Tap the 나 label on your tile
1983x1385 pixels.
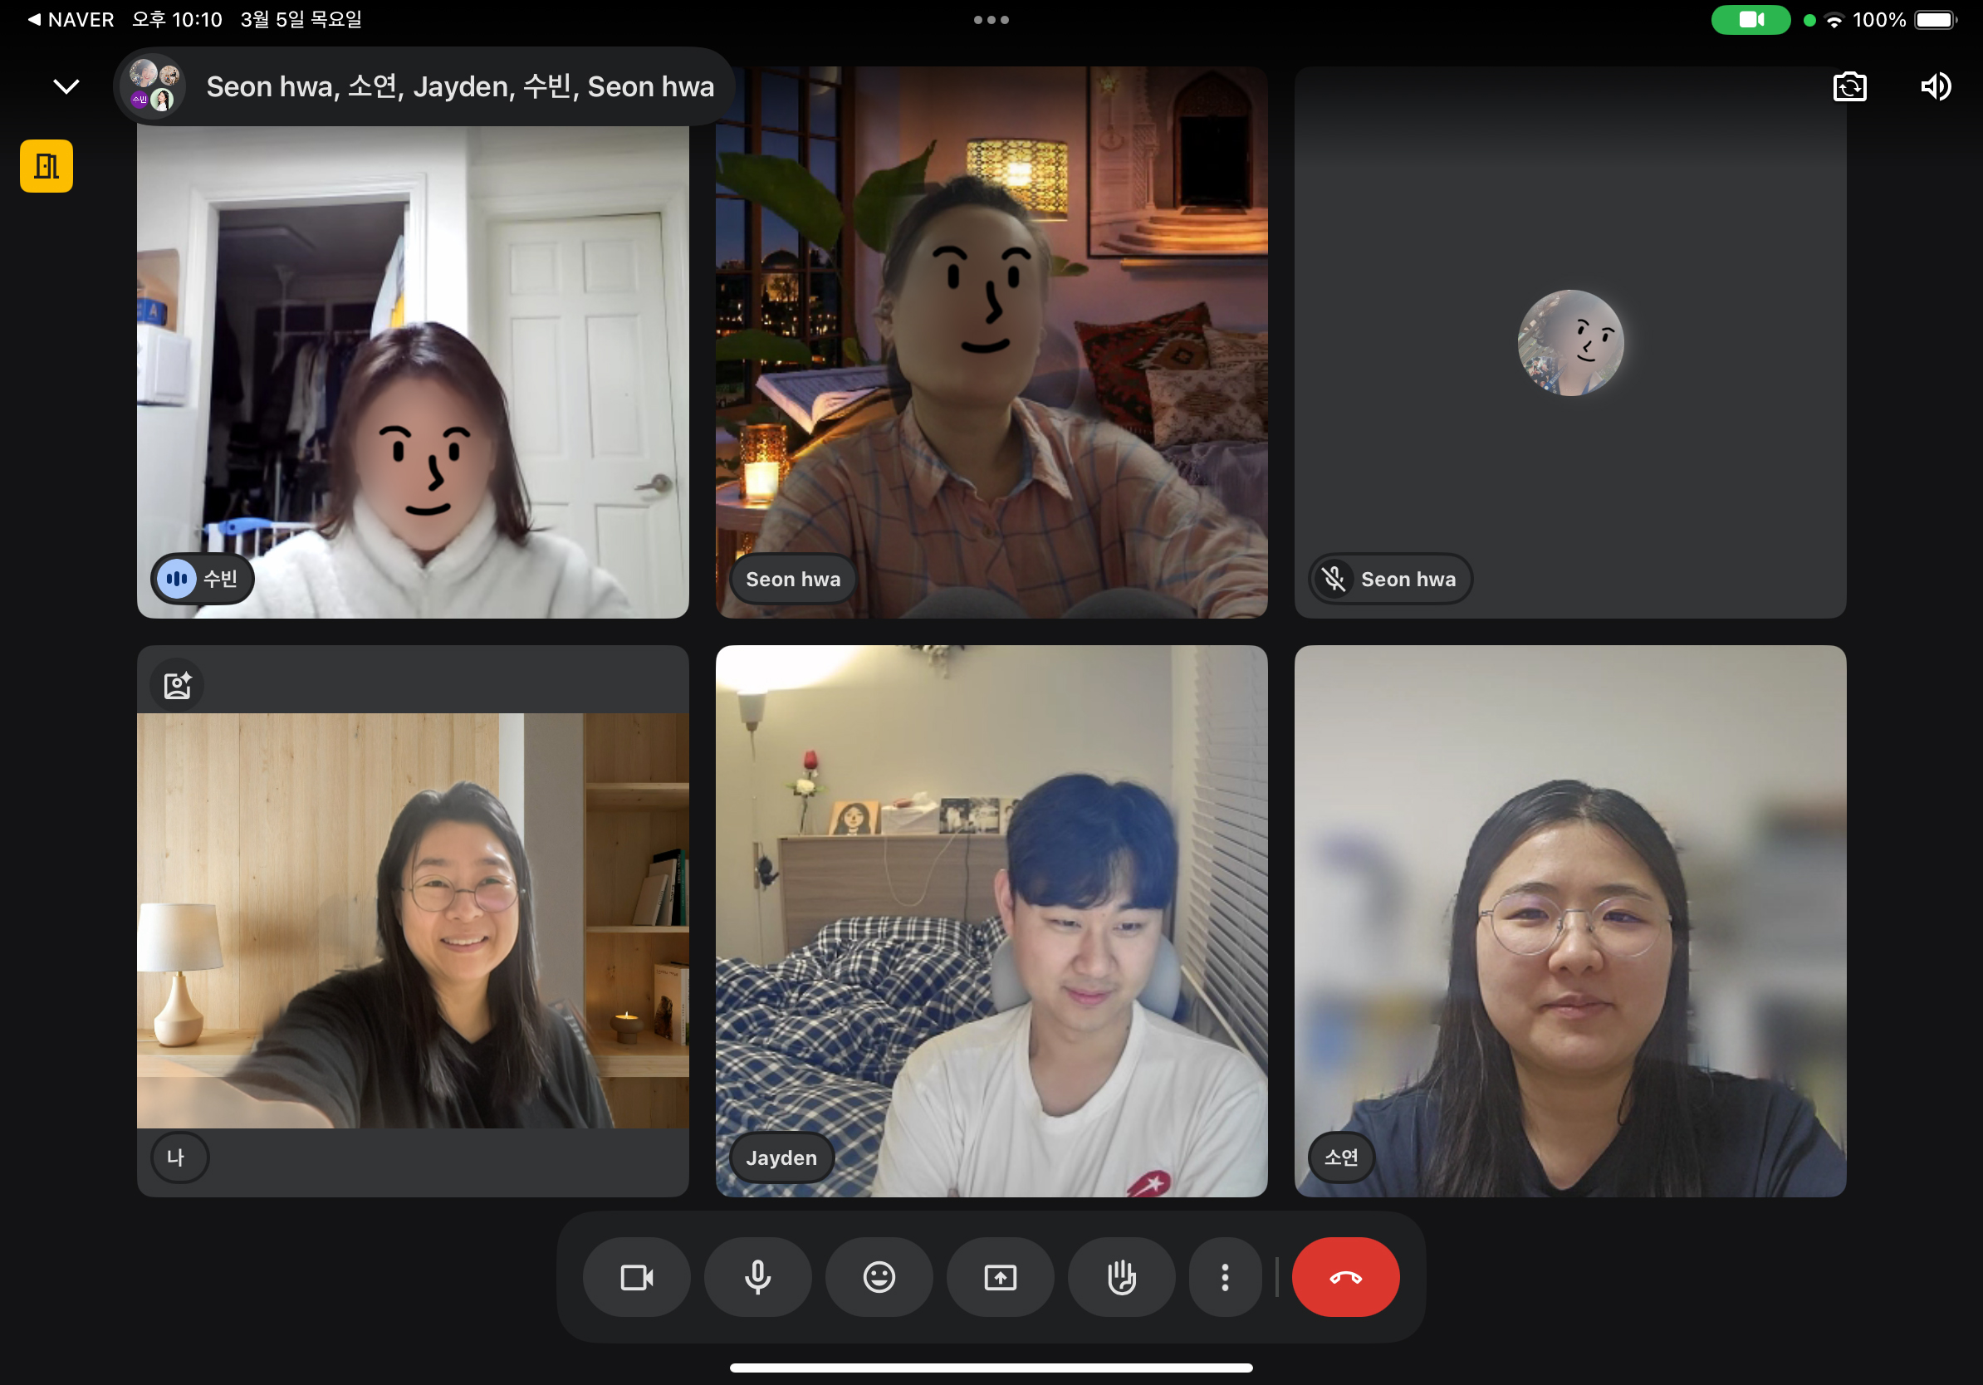(x=178, y=1157)
